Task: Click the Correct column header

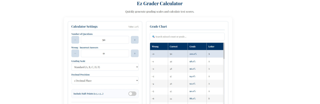Action: pos(178,47)
